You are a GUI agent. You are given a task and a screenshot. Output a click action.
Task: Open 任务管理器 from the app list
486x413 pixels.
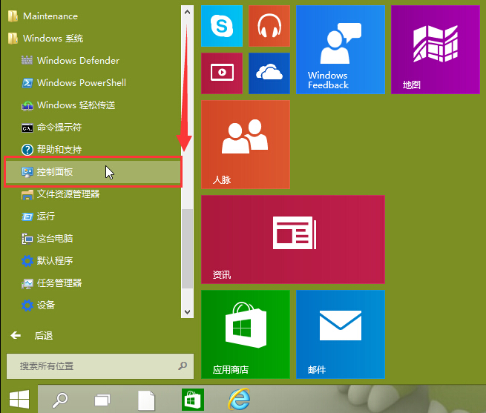pos(59,283)
